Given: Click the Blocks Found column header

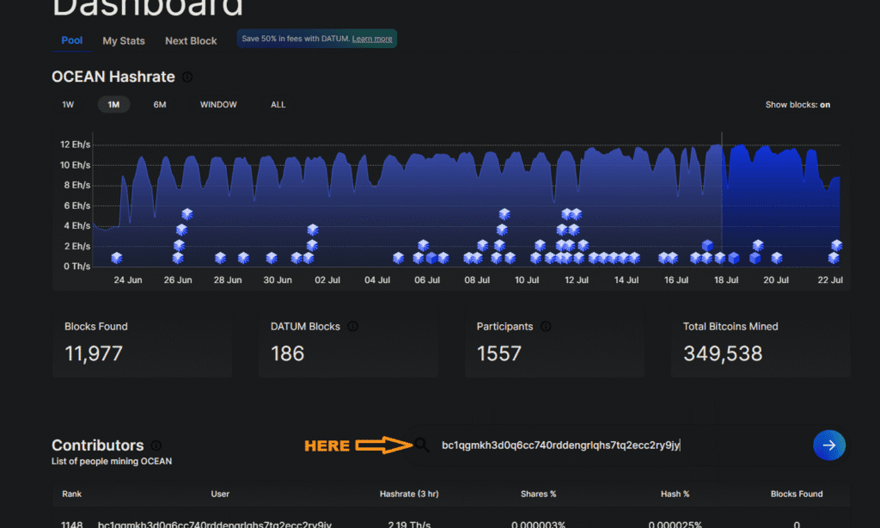Looking at the screenshot, I should coord(797,494).
